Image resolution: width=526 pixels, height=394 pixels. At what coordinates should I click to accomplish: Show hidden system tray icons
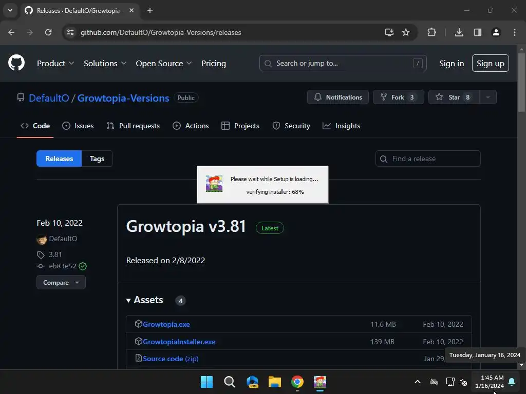[418, 382]
